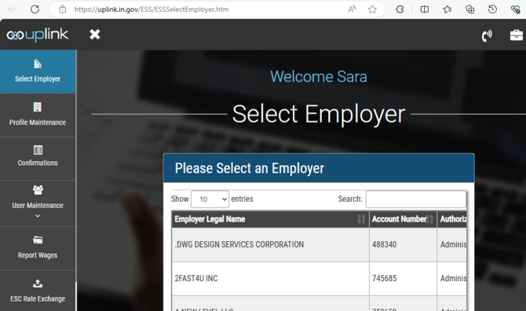Open Select Employer in sidebar

tap(38, 71)
